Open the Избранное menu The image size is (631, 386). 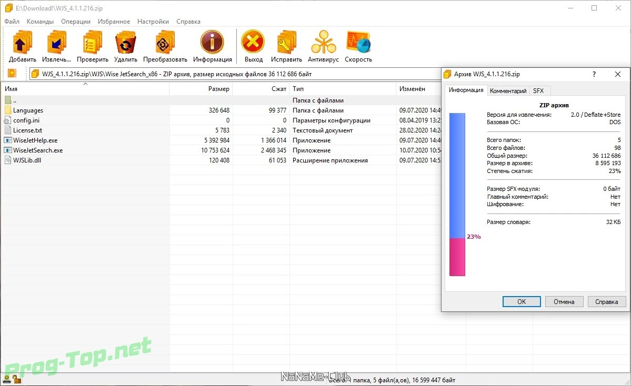114,22
